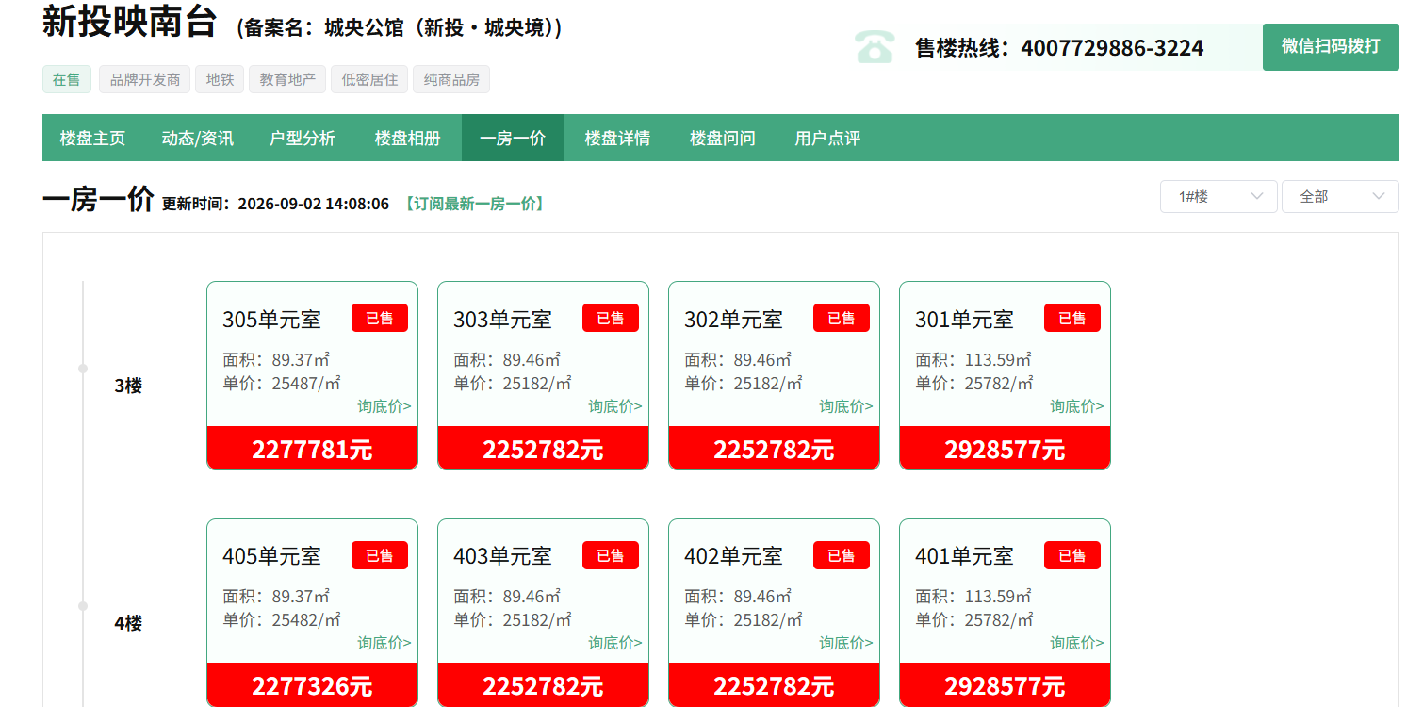
Task: Open the 1#楼 building dropdown
Action: pos(1219,196)
